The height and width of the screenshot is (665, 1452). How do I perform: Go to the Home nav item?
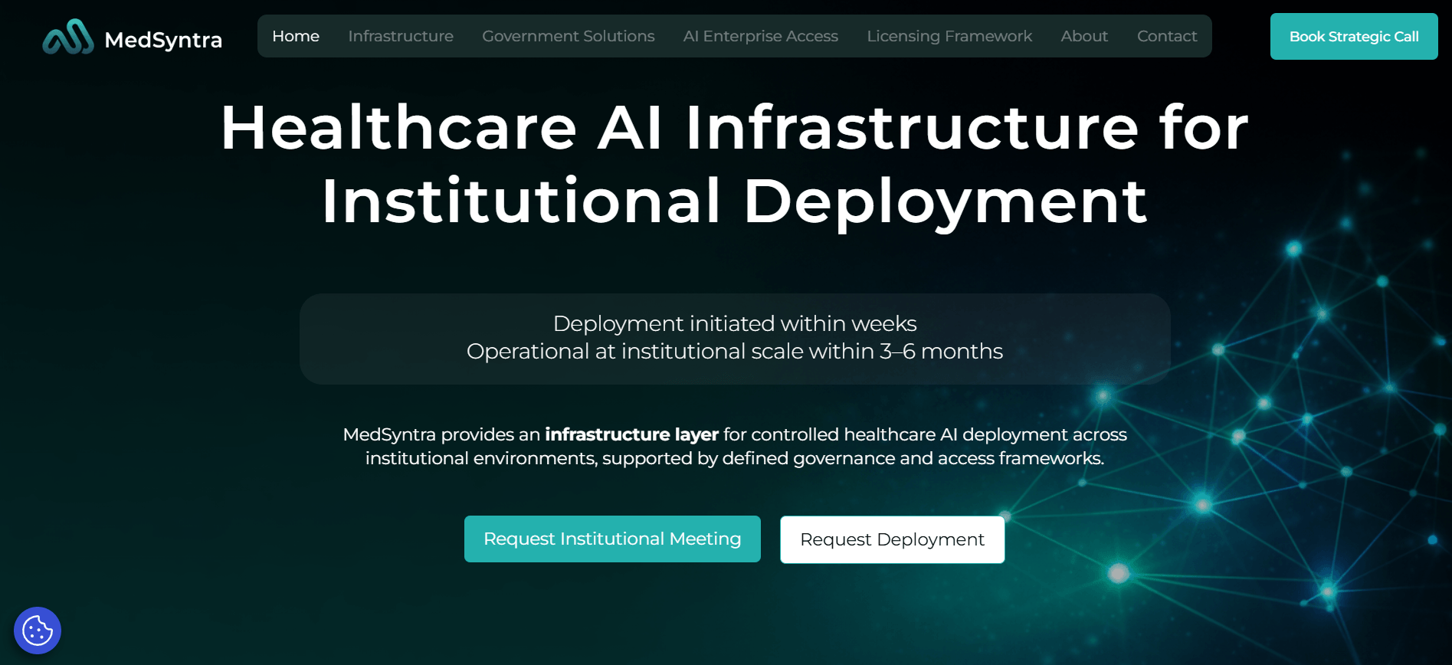pos(296,36)
